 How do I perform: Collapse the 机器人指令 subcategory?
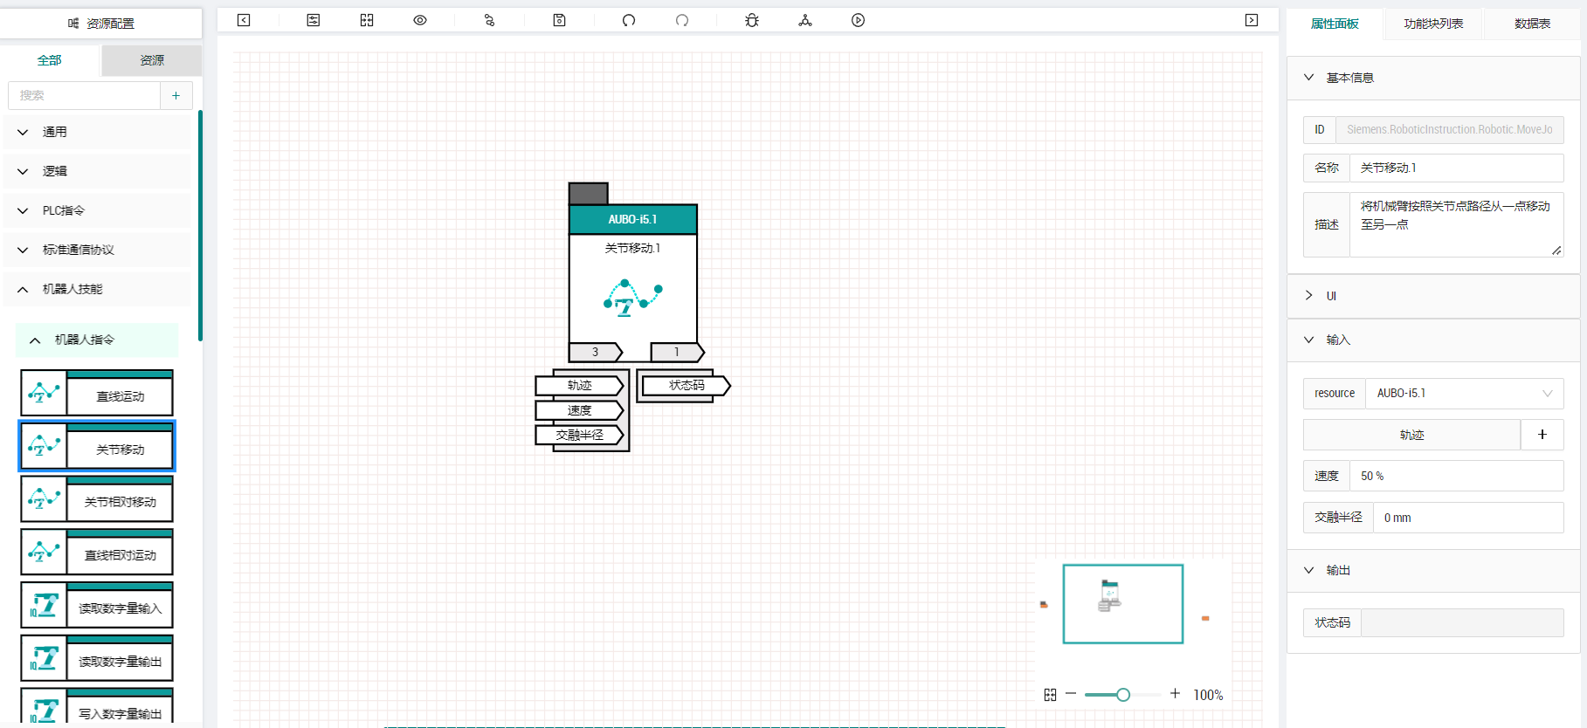click(x=97, y=340)
